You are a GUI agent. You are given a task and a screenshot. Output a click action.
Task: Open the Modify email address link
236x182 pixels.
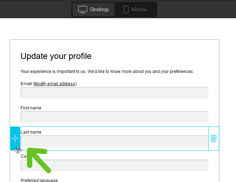55,84
